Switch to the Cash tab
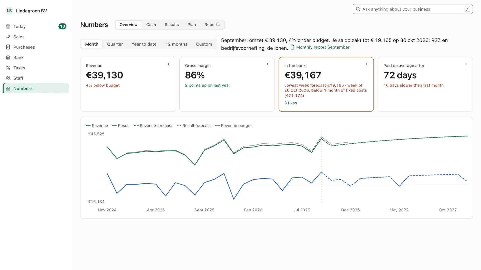Image resolution: width=481 pixels, height=270 pixels. [151, 25]
